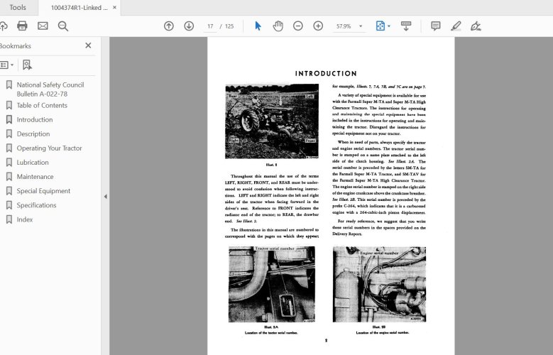The height and width of the screenshot is (355, 553).
Task: Open the Table of Contents bookmark
Action: [x=42, y=106]
